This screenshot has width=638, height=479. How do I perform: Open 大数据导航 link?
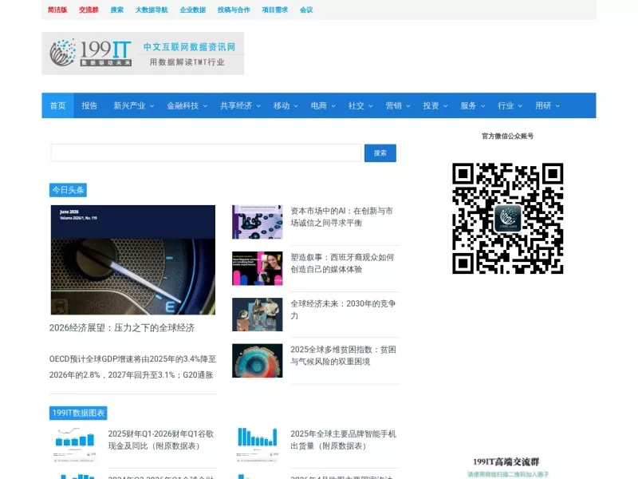(x=152, y=10)
